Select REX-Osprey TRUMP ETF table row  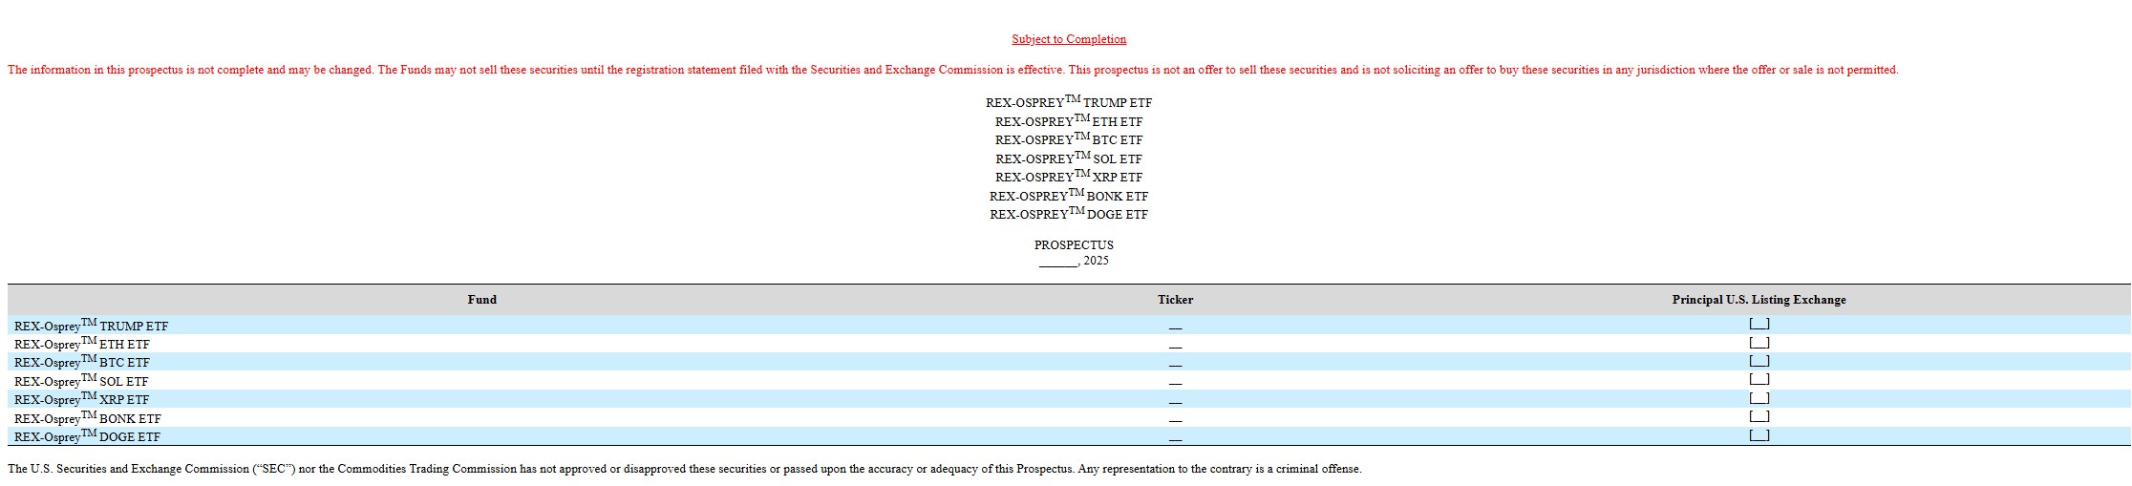(x=1069, y=326)
